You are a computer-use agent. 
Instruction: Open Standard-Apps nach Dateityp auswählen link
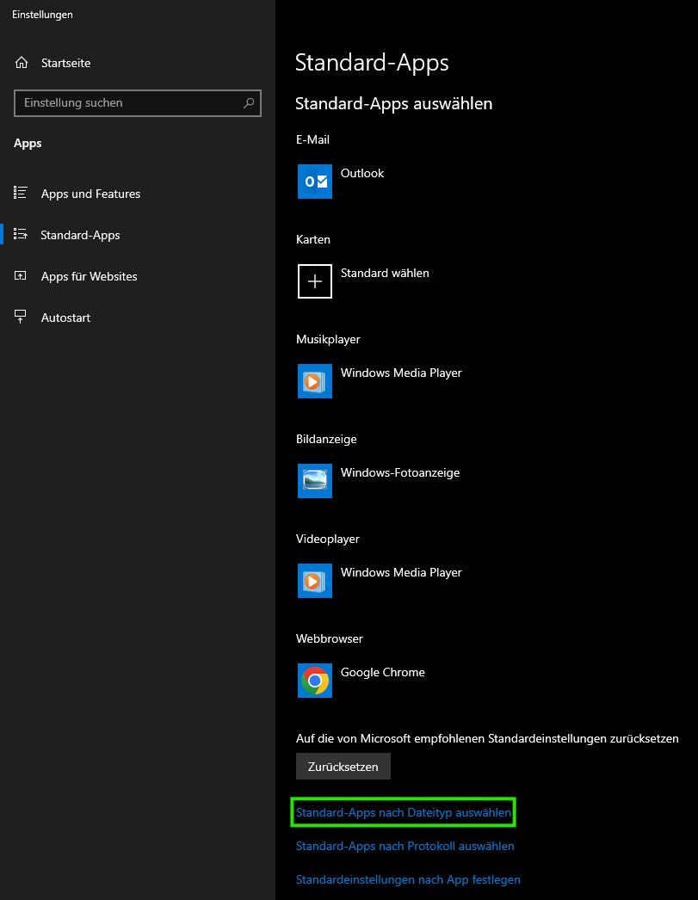(404, 812)
